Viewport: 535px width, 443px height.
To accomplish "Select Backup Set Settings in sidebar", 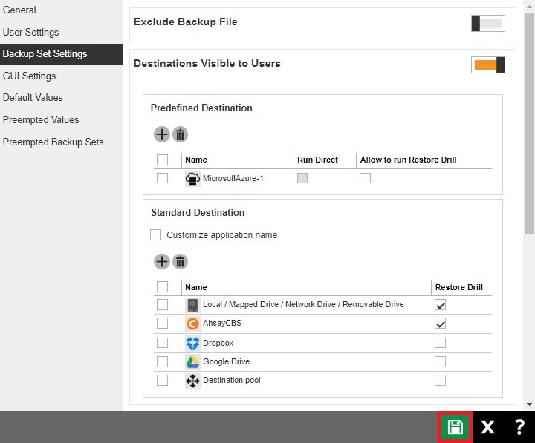I will tap(61, 54).
